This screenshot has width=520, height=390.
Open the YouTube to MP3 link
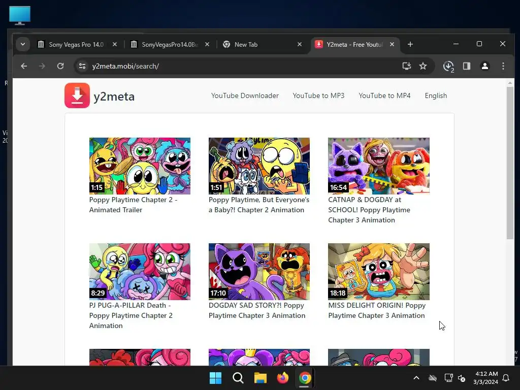(x=318, y=95)
